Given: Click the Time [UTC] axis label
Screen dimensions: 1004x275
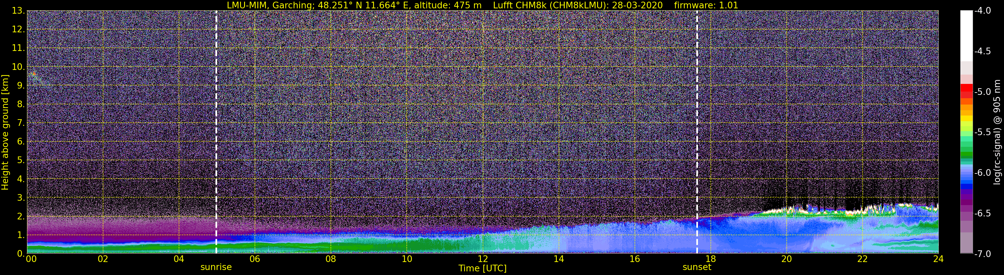Looking at the screenshot, I should [483, 268].
